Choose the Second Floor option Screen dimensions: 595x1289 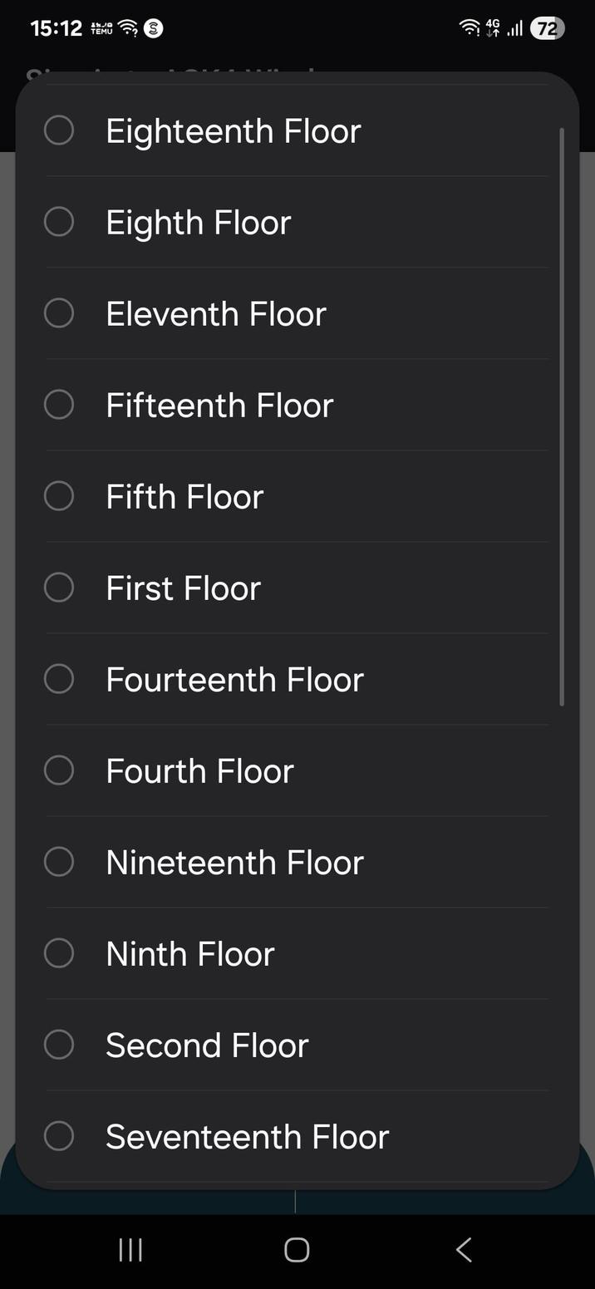point(207,1044)
